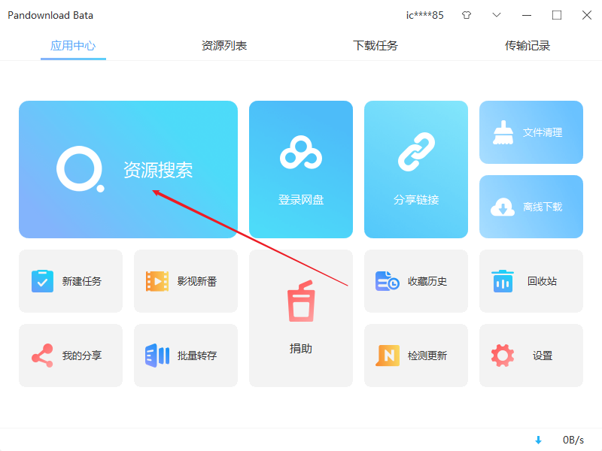Click the 新建任务 clipboard icon
Screen dimensions: 602x451
tap(42, 281)
